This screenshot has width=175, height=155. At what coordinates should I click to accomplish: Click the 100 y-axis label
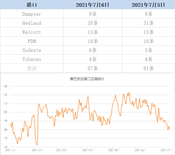pos(5,112)
